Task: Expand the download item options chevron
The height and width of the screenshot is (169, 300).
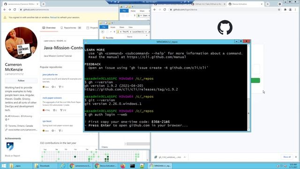Action: tap(185, 157)
